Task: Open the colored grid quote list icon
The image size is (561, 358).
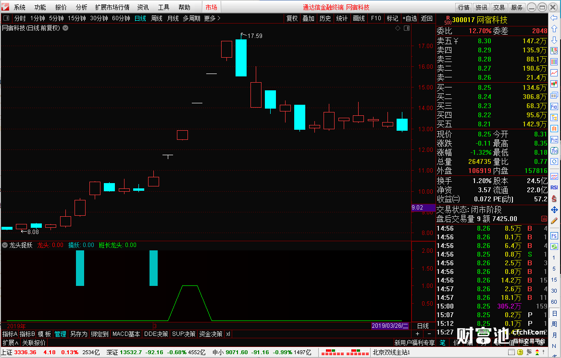Action: [554, 62]
